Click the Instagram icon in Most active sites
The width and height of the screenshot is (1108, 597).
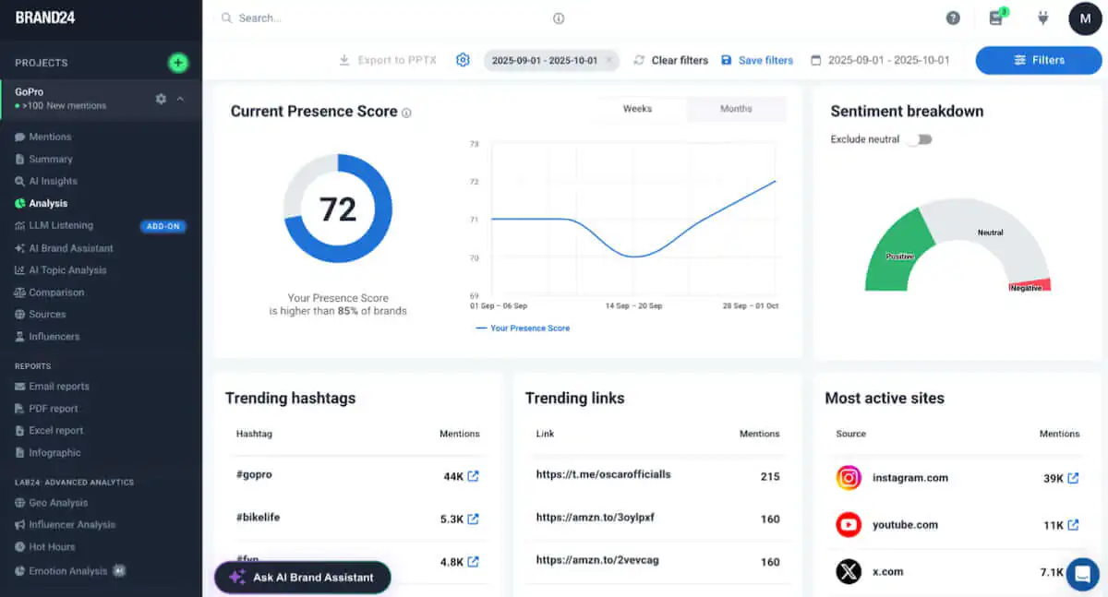(x=848, y=477)
